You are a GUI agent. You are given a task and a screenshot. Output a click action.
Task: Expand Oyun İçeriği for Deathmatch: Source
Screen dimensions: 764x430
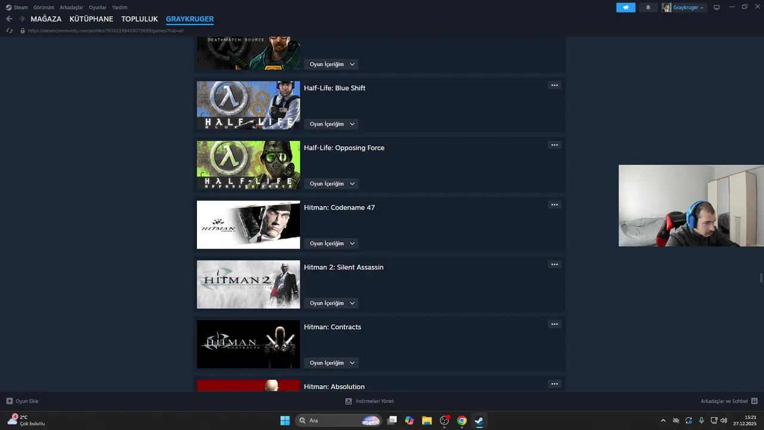[x=331, y=64]
